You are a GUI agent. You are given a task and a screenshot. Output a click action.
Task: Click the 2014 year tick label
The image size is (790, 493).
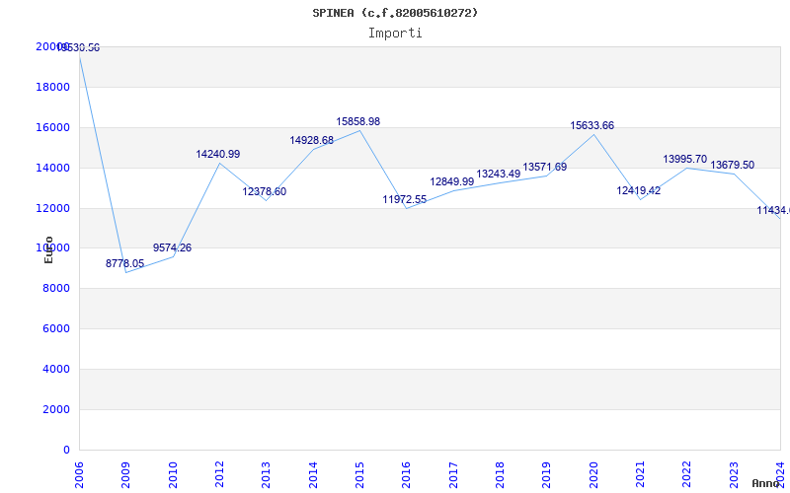[x=313, y=474]
